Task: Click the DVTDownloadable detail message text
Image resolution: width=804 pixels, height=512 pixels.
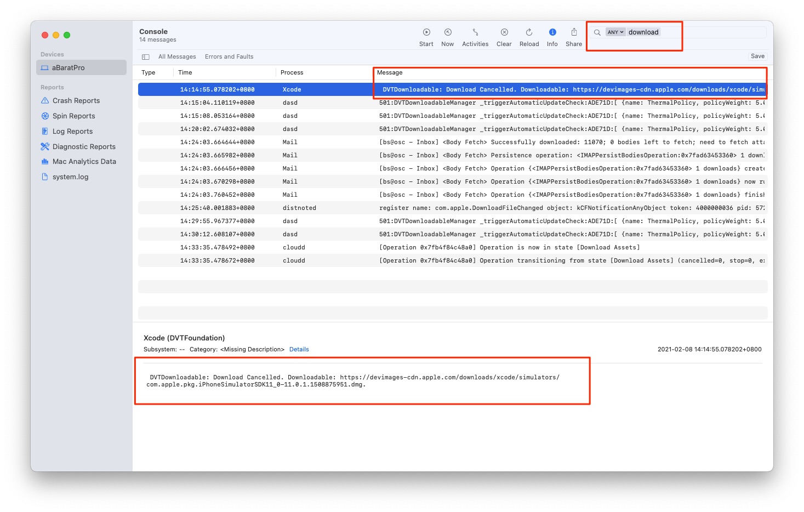Action: point(353,381)
